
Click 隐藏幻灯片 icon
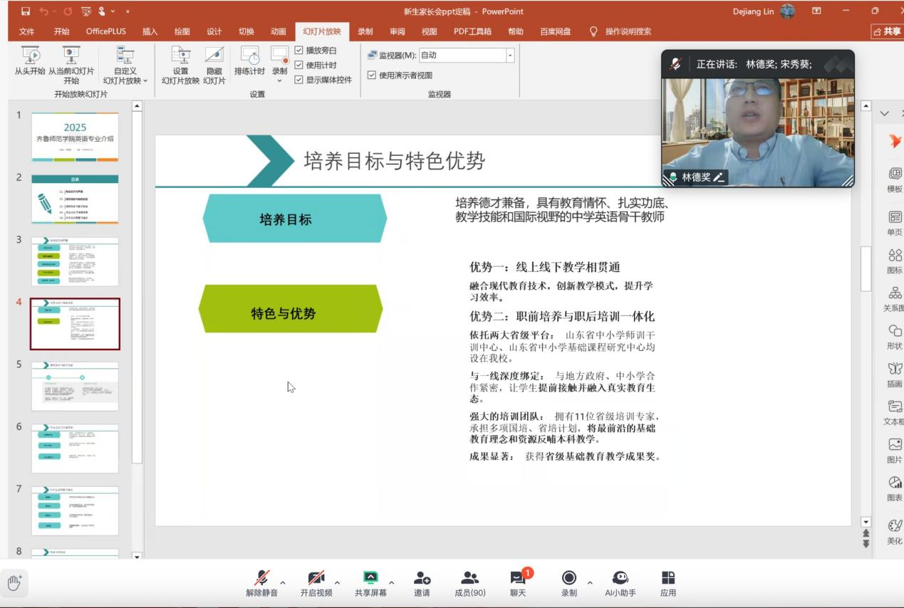(214, 56)
